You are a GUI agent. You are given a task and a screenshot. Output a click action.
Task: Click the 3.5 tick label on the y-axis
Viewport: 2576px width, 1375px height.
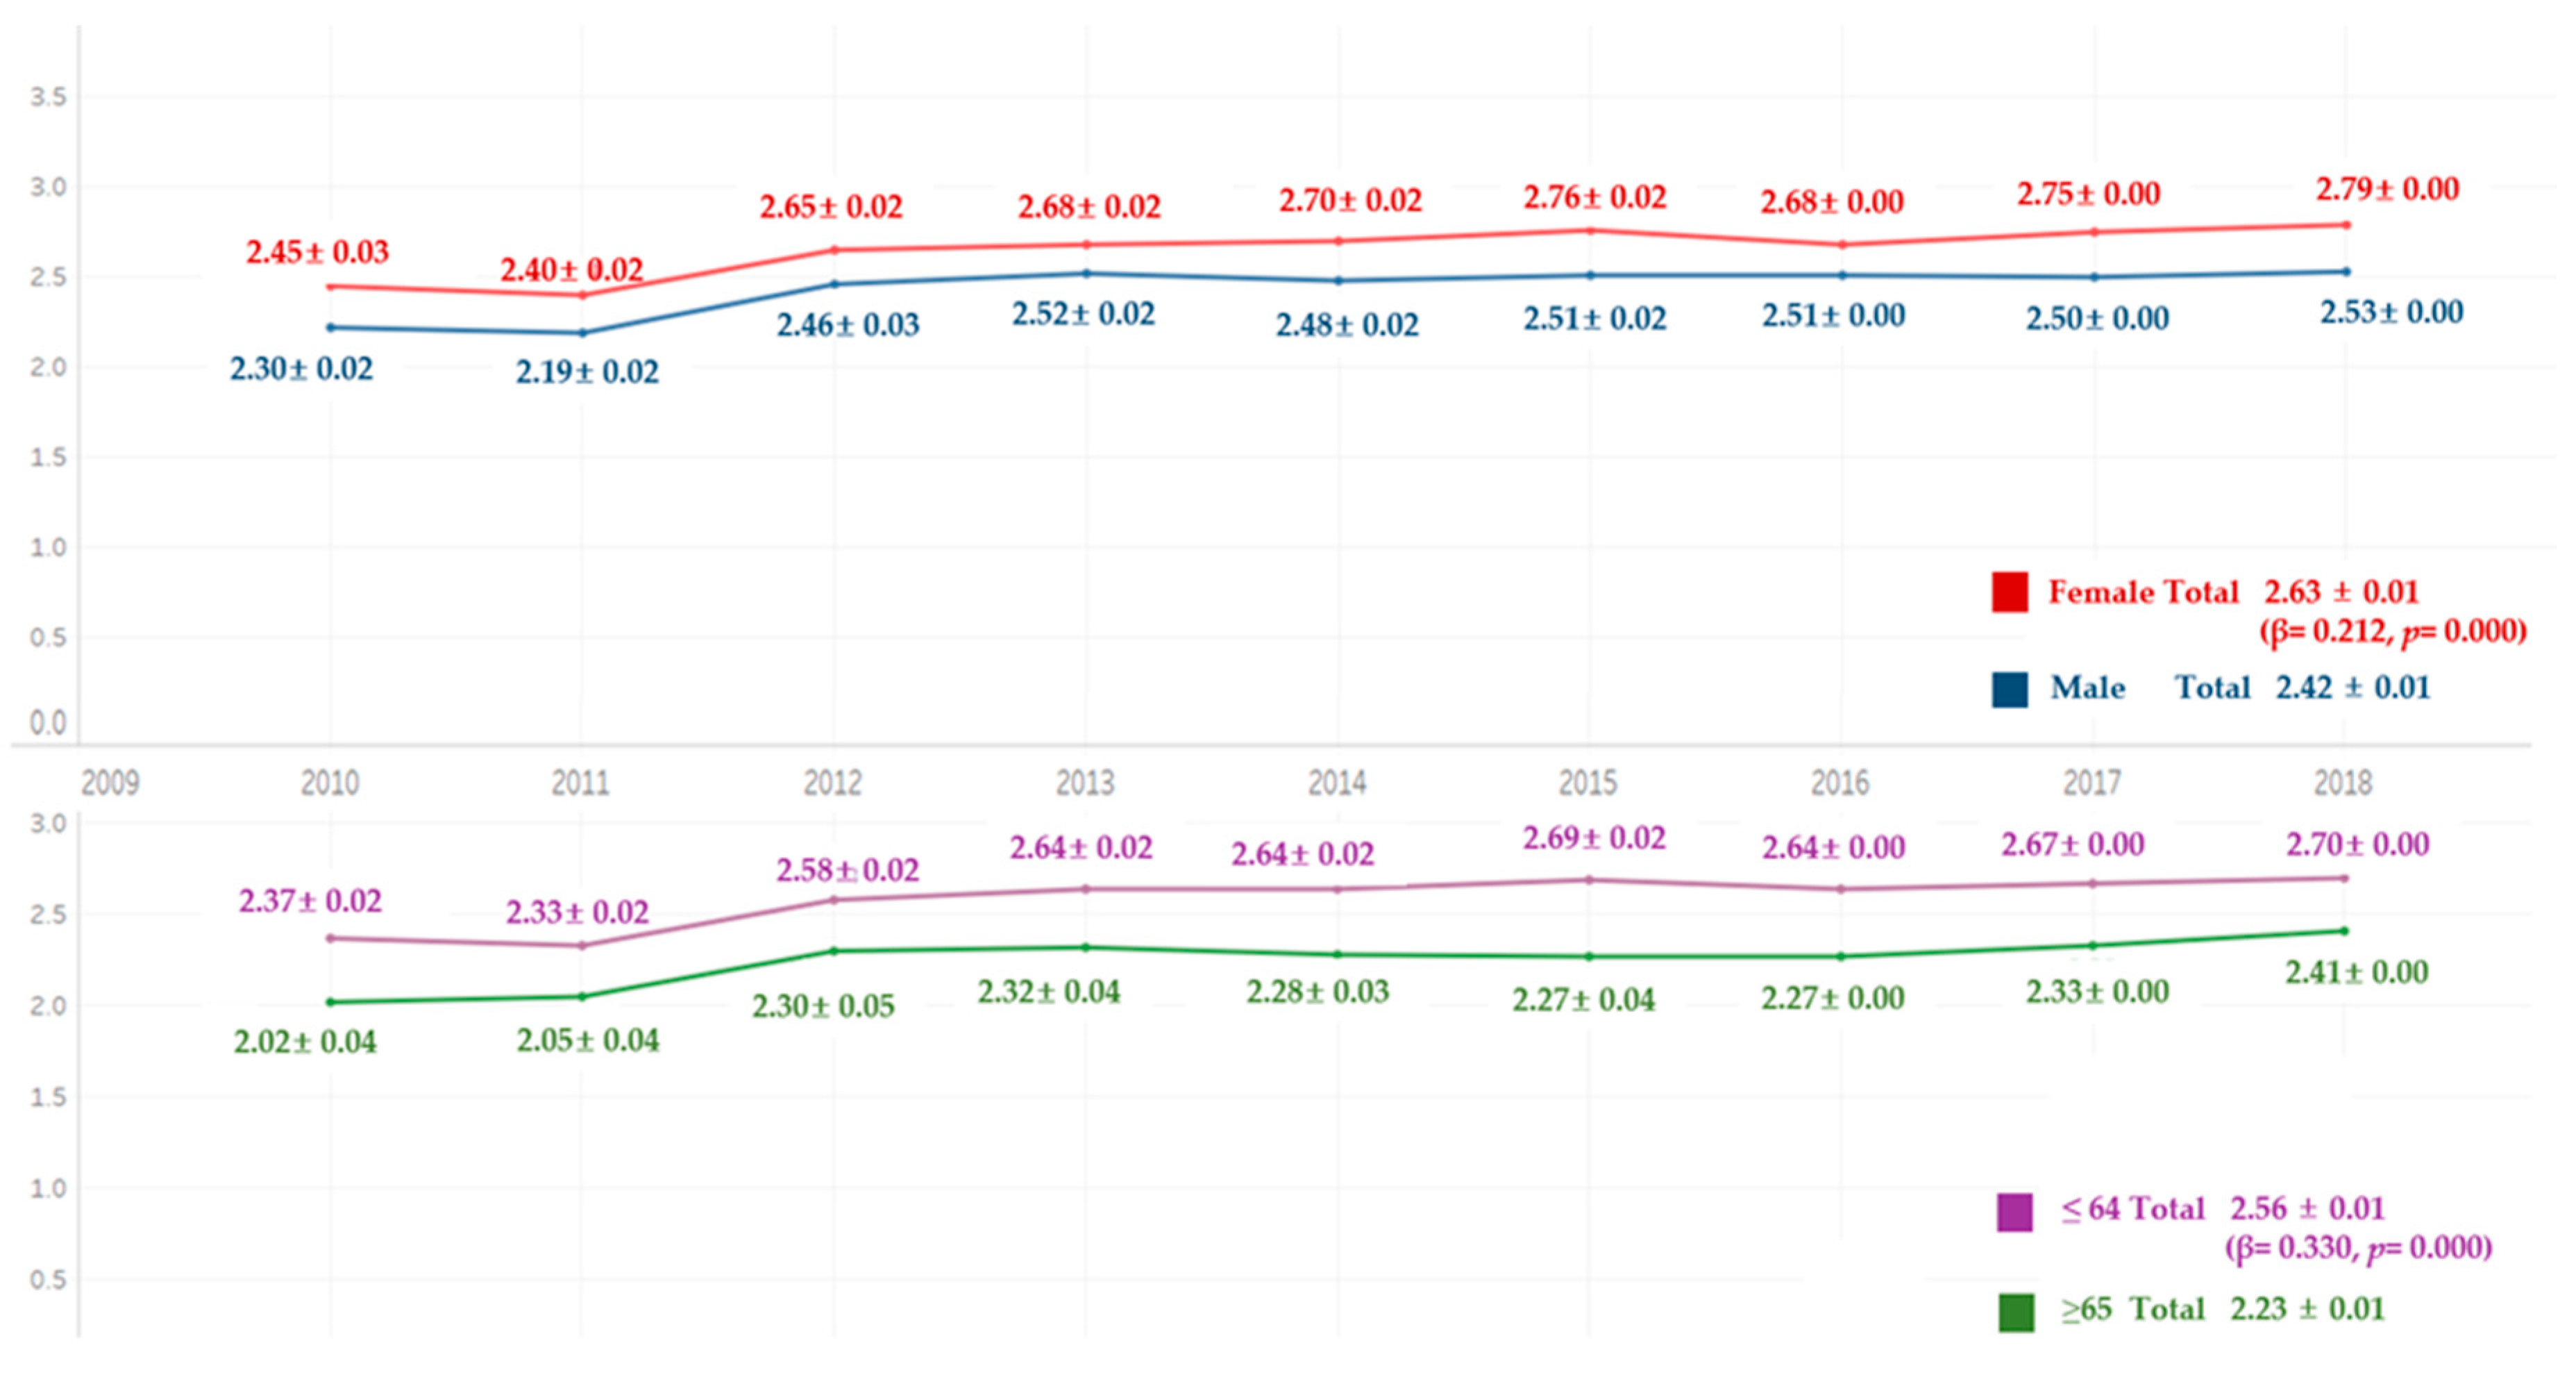click(x=48, y=97)
